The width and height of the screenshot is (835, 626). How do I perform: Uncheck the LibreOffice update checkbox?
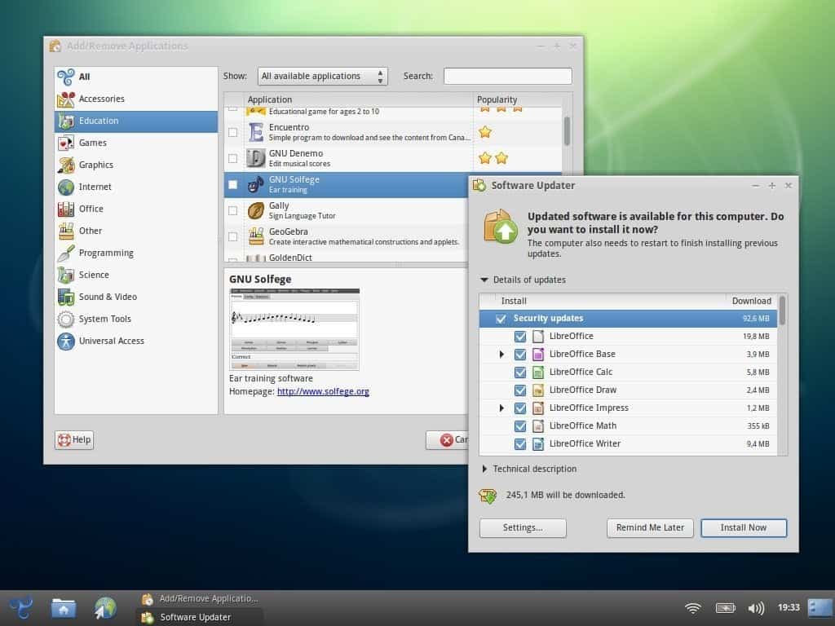click(520, 337)
